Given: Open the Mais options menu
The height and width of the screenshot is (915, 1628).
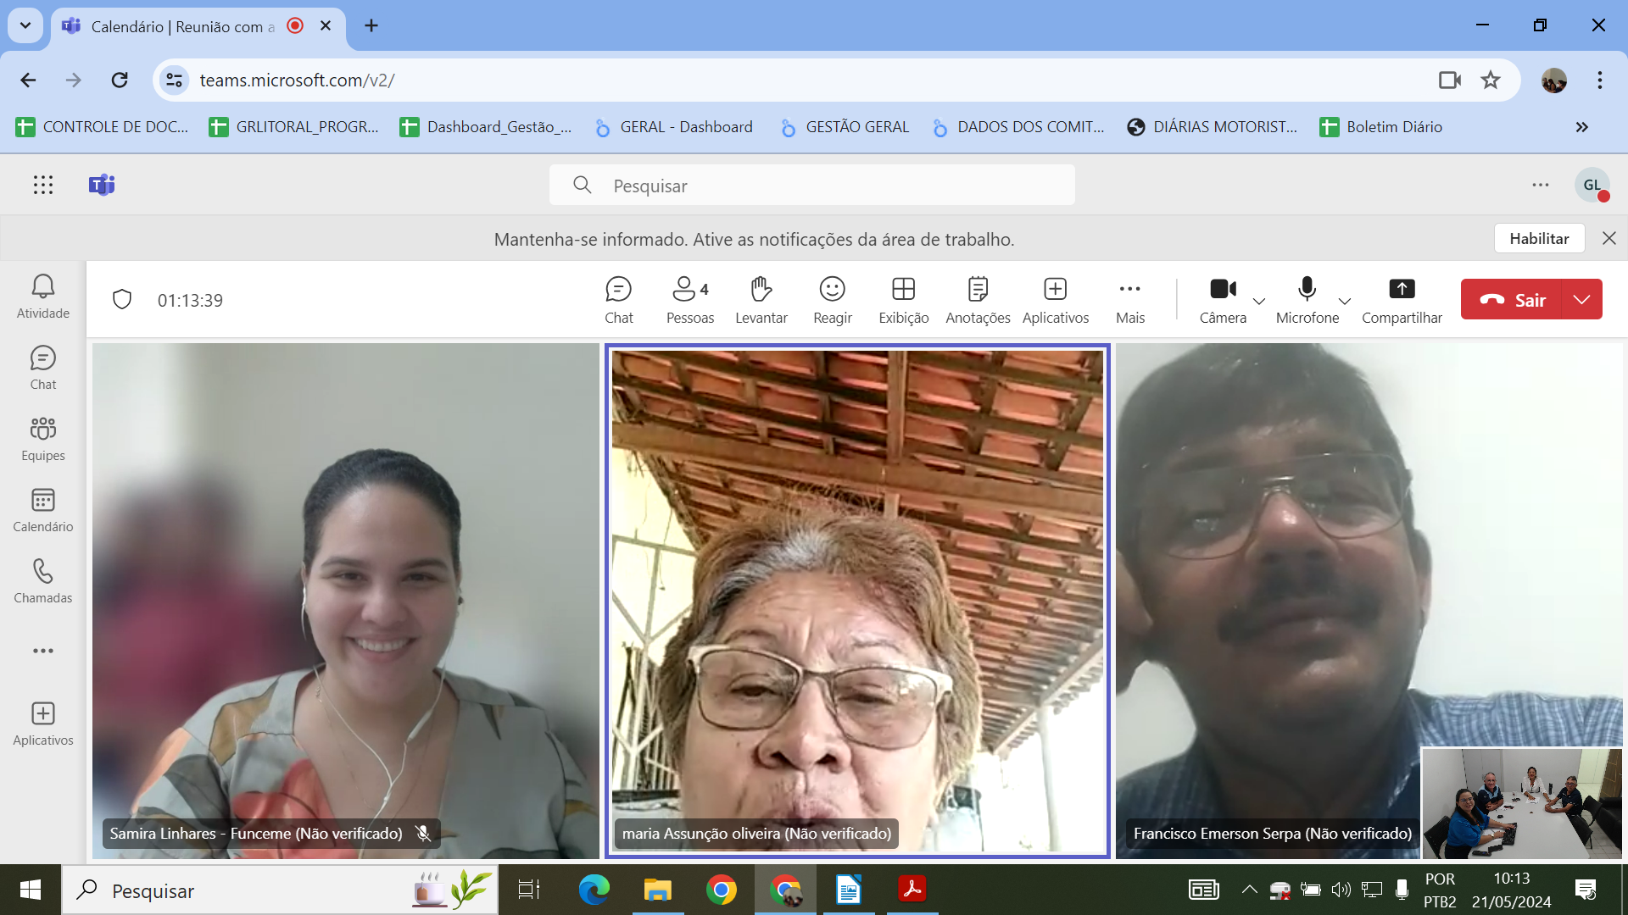Looking at the screenshot, I should point(1130,300).
